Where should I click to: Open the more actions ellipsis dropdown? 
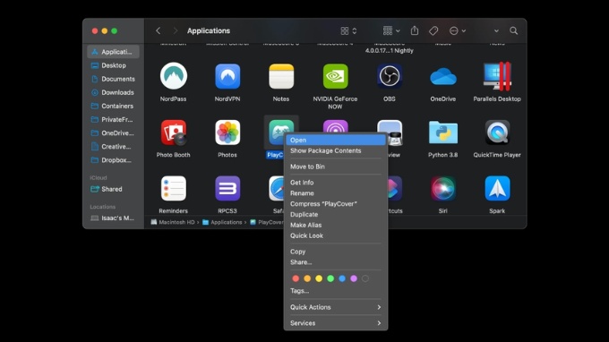point(457,30)
